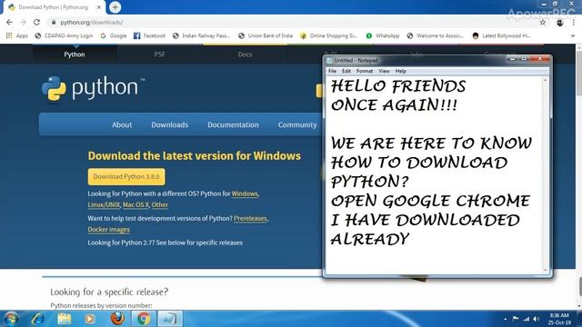Screen dimensions: 582x327
Task: Switch to Chrome in the taskbar
Action: [x=144, y=319]
